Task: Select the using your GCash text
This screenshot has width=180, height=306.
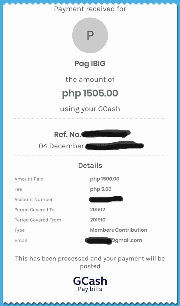Action: (90, 109)
